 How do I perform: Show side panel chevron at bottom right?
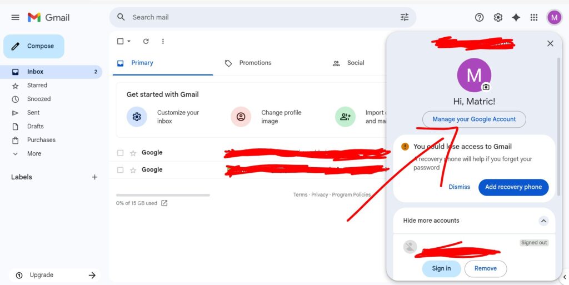pos(565,277)
